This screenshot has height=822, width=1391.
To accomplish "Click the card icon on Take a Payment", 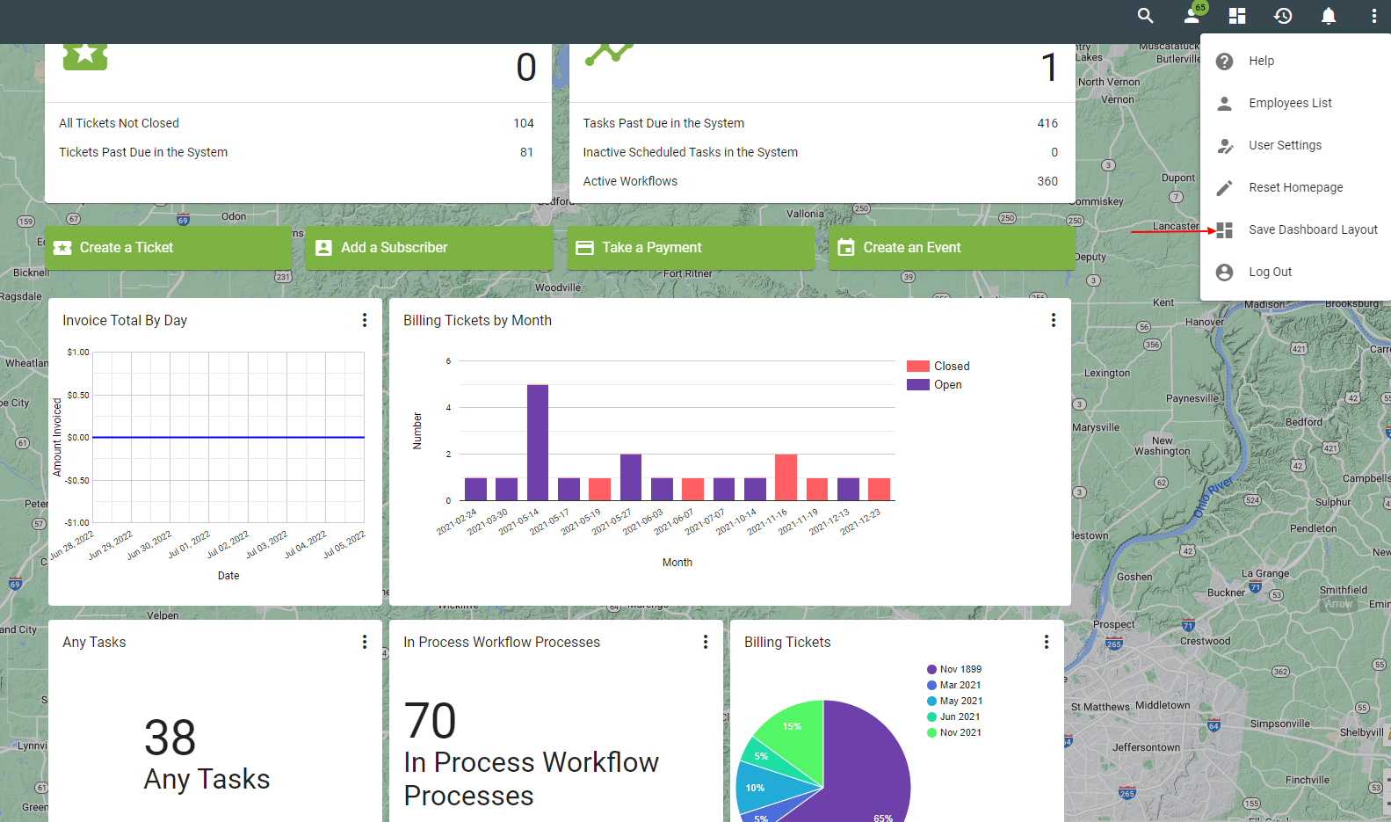I will coord(584,248).
